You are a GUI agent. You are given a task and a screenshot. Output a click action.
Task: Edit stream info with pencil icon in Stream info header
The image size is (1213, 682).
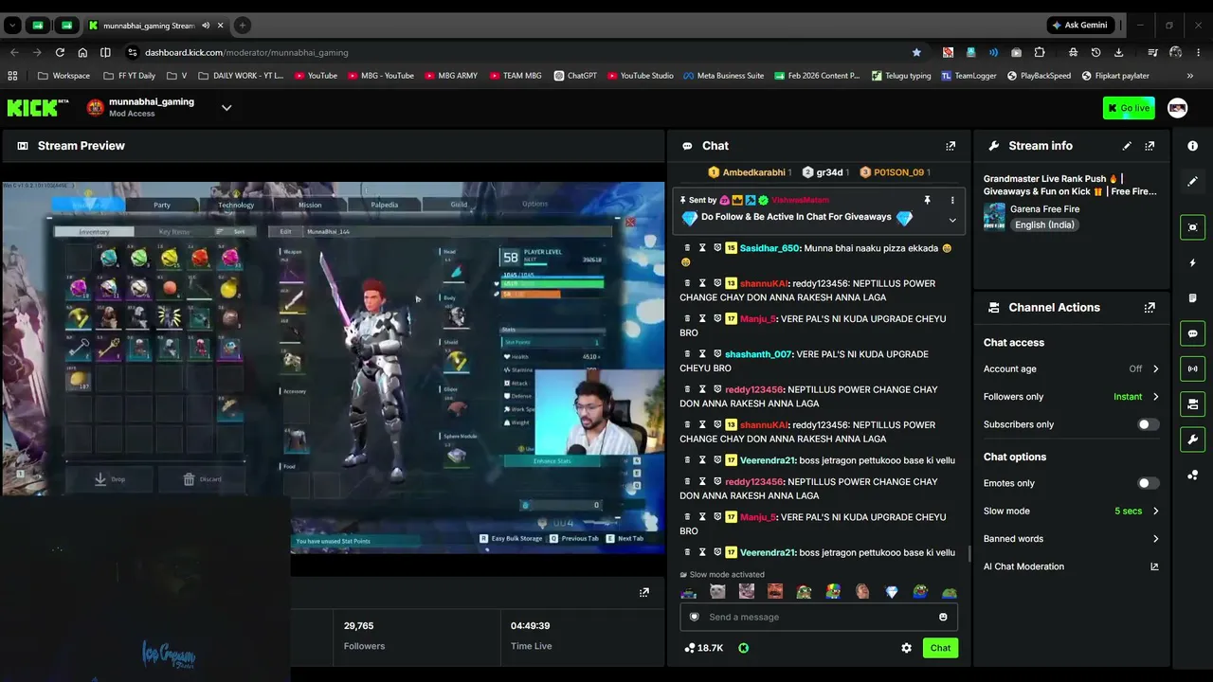tap(1127, 146)
